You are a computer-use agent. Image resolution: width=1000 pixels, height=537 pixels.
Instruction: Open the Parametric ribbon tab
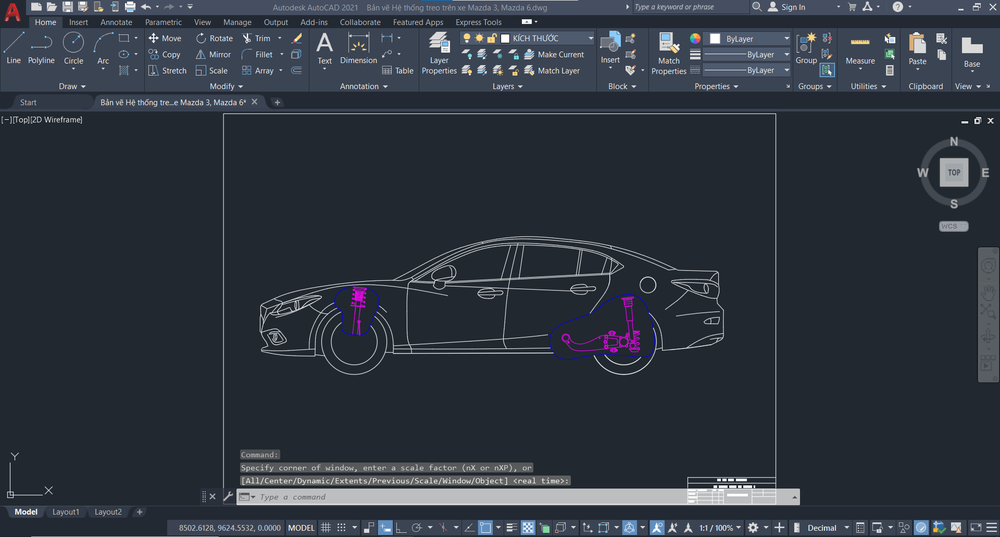164,22
